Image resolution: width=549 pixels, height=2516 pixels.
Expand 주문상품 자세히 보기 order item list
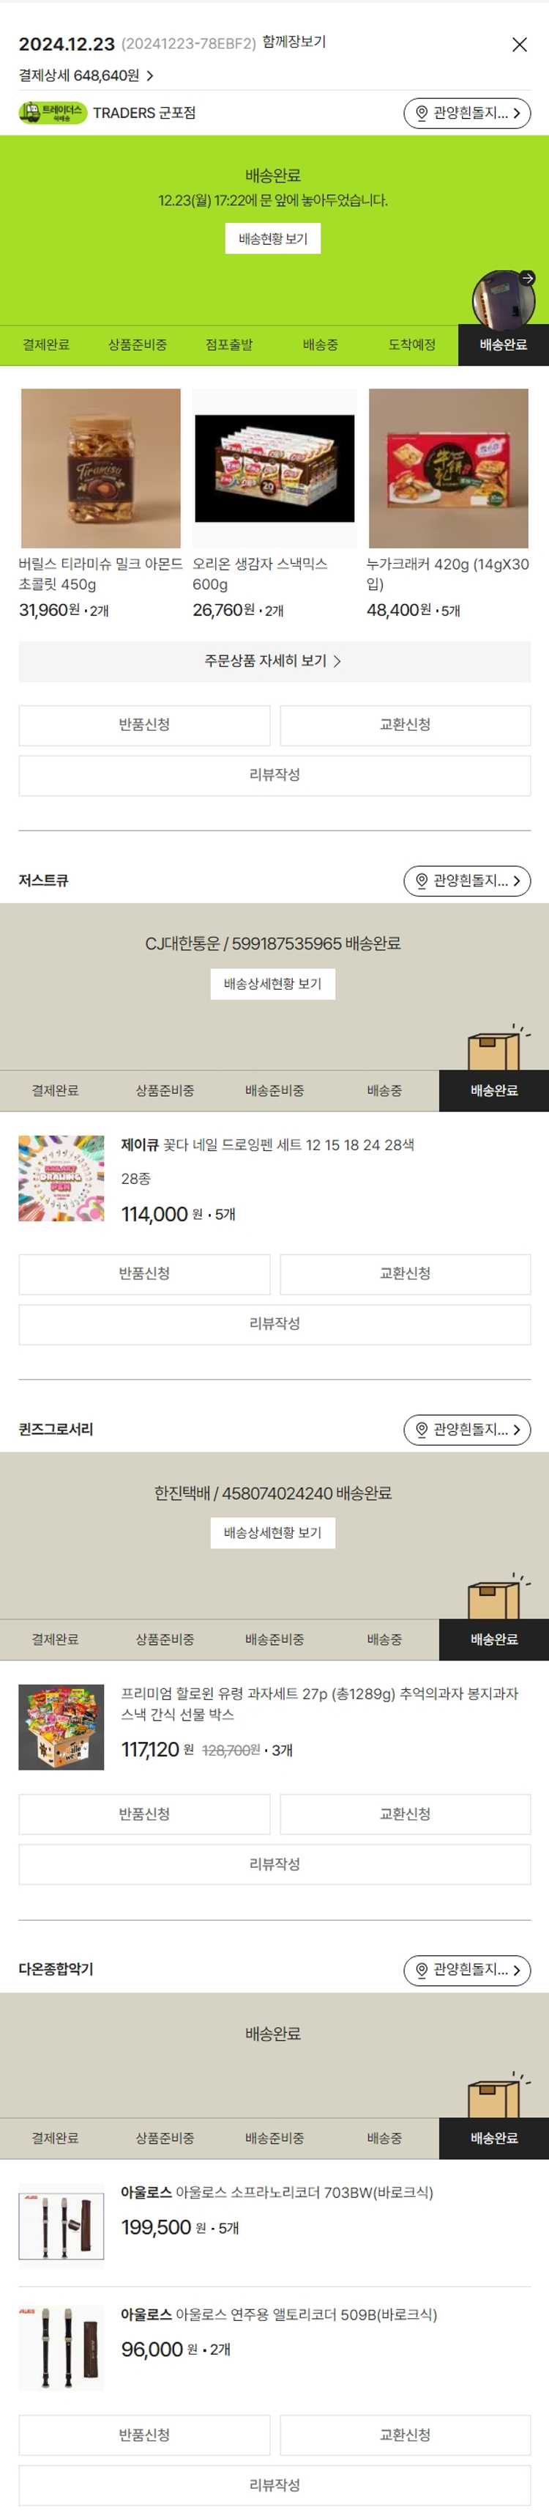tap(274, 661)
